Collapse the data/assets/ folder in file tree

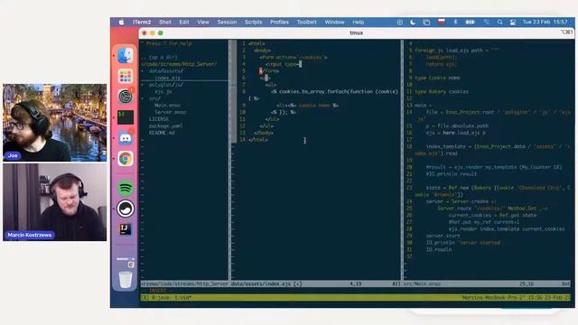pos(166,70)
